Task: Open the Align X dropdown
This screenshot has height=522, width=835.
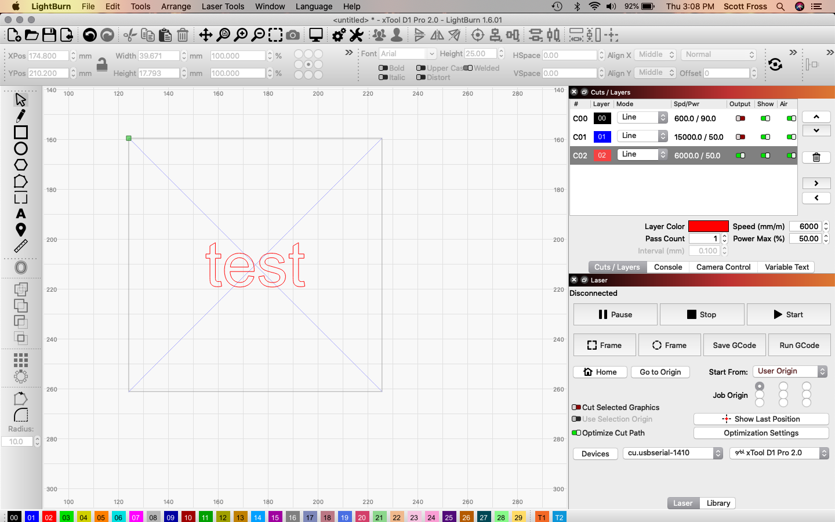Action: tap(655, 55)
